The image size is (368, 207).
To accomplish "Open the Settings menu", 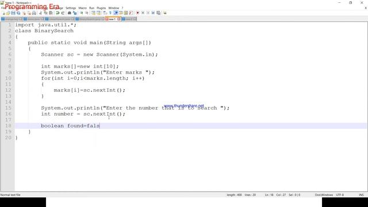I will [71, 8].
